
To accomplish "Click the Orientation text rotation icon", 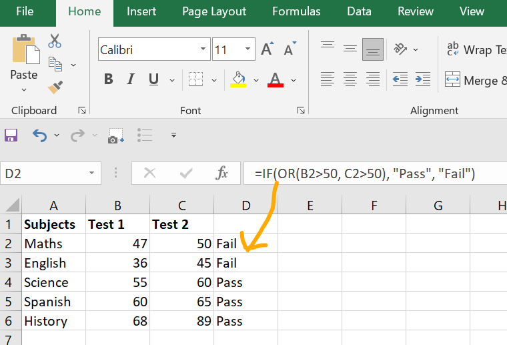I will 400,49.
